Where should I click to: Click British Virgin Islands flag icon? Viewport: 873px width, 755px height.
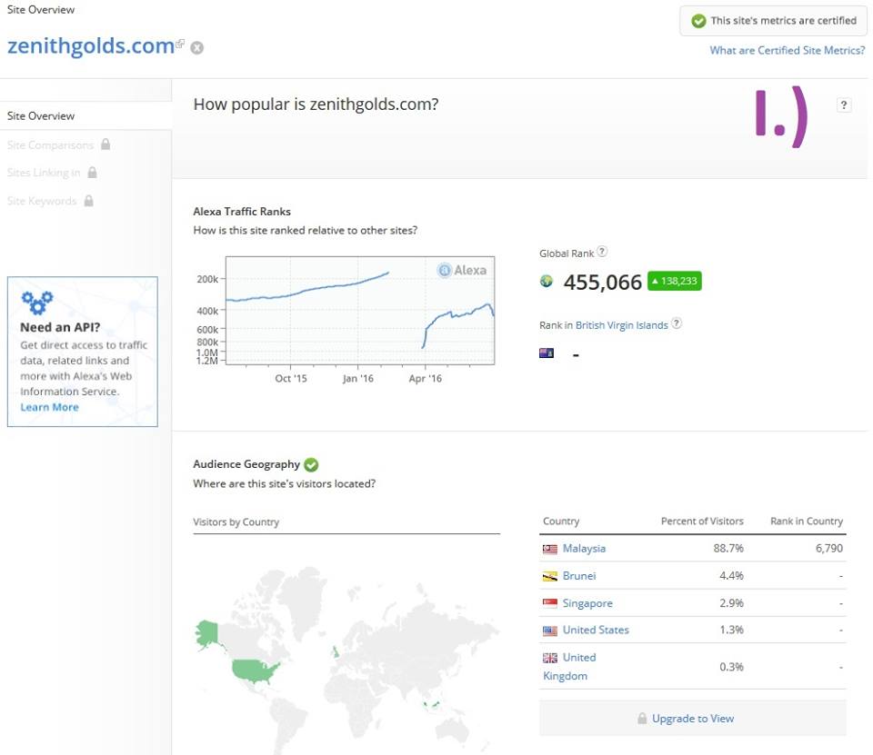click(547, 353)
